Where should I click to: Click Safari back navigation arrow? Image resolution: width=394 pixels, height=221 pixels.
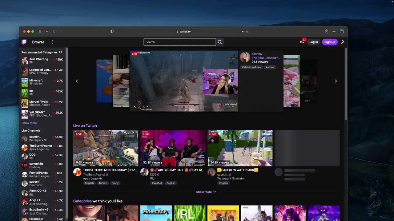pyautogui.click(x=54, y=31)
